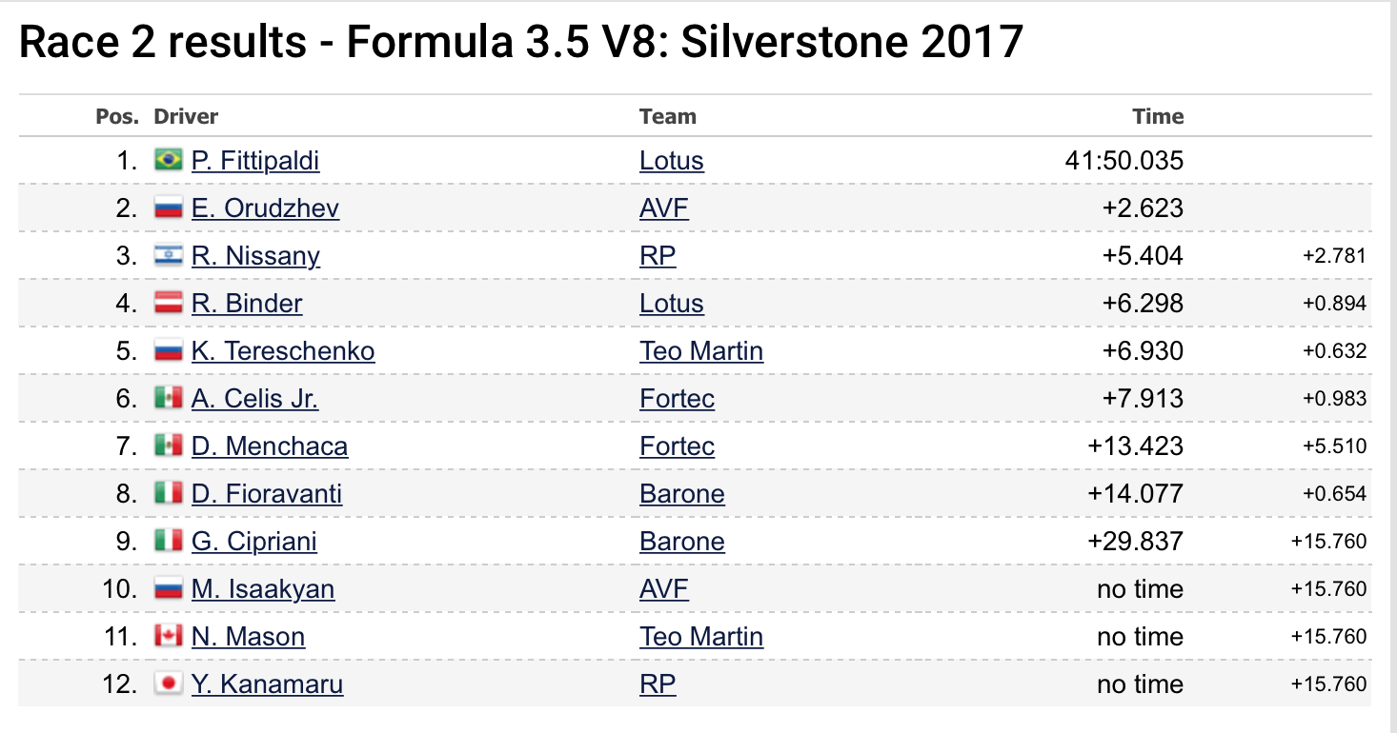Click the Italy flag beside D. Fioravanti
Viewport: 1397px width, 733px height.
(x=169, y=493)
